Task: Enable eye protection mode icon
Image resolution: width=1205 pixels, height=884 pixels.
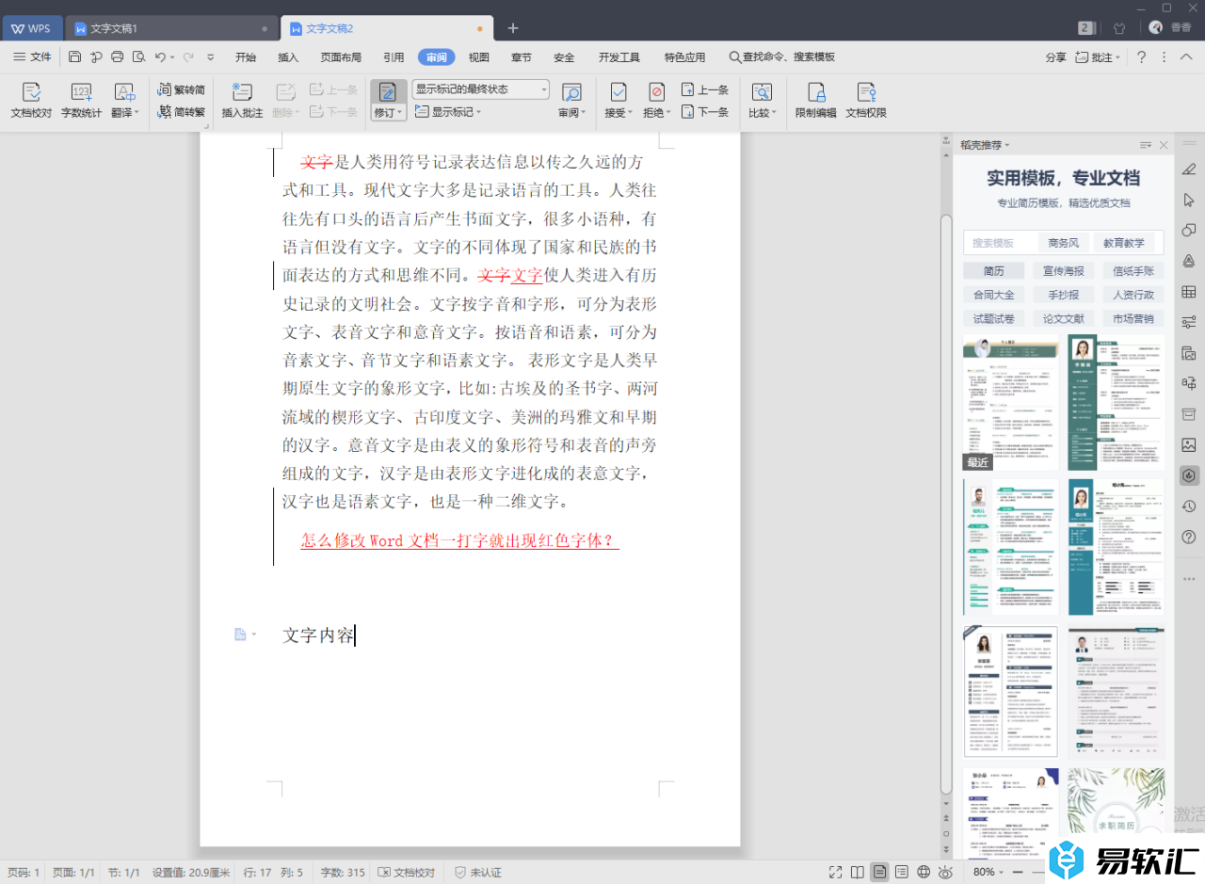Action: pyautogui.click(x=945, y=873)
